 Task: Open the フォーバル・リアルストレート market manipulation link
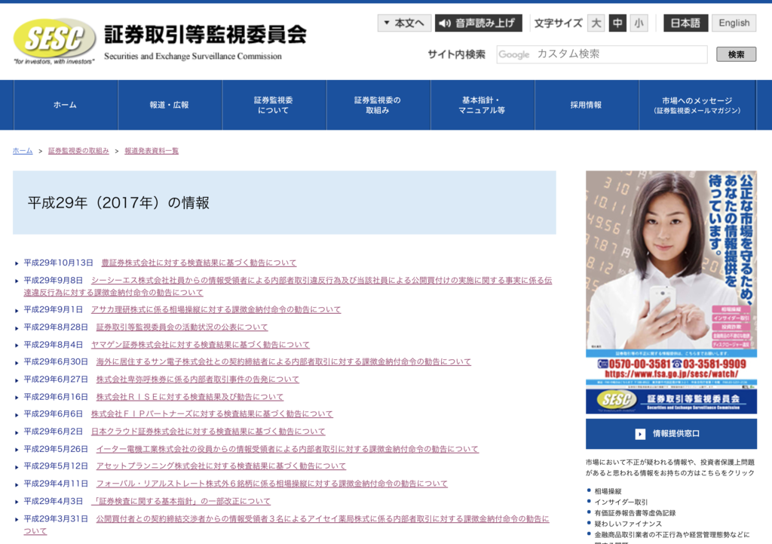(271, 484)
